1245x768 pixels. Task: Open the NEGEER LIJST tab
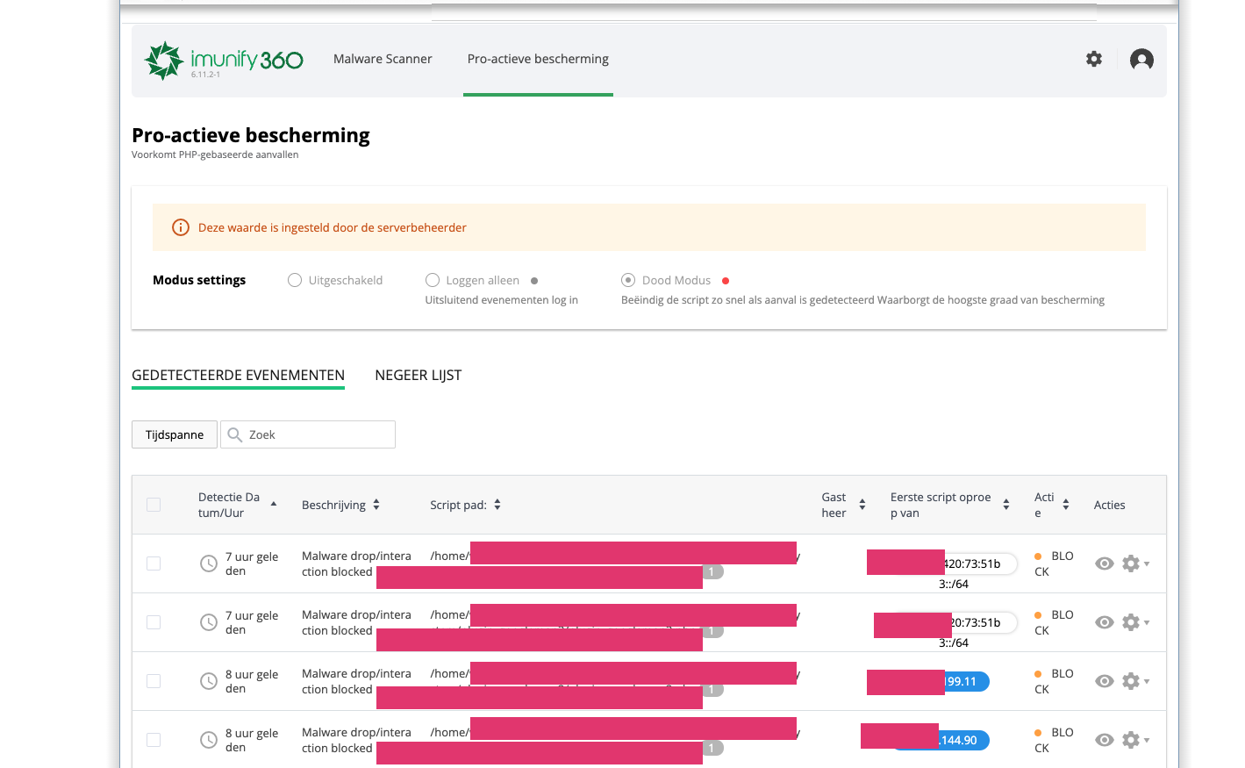pos(419,375)
